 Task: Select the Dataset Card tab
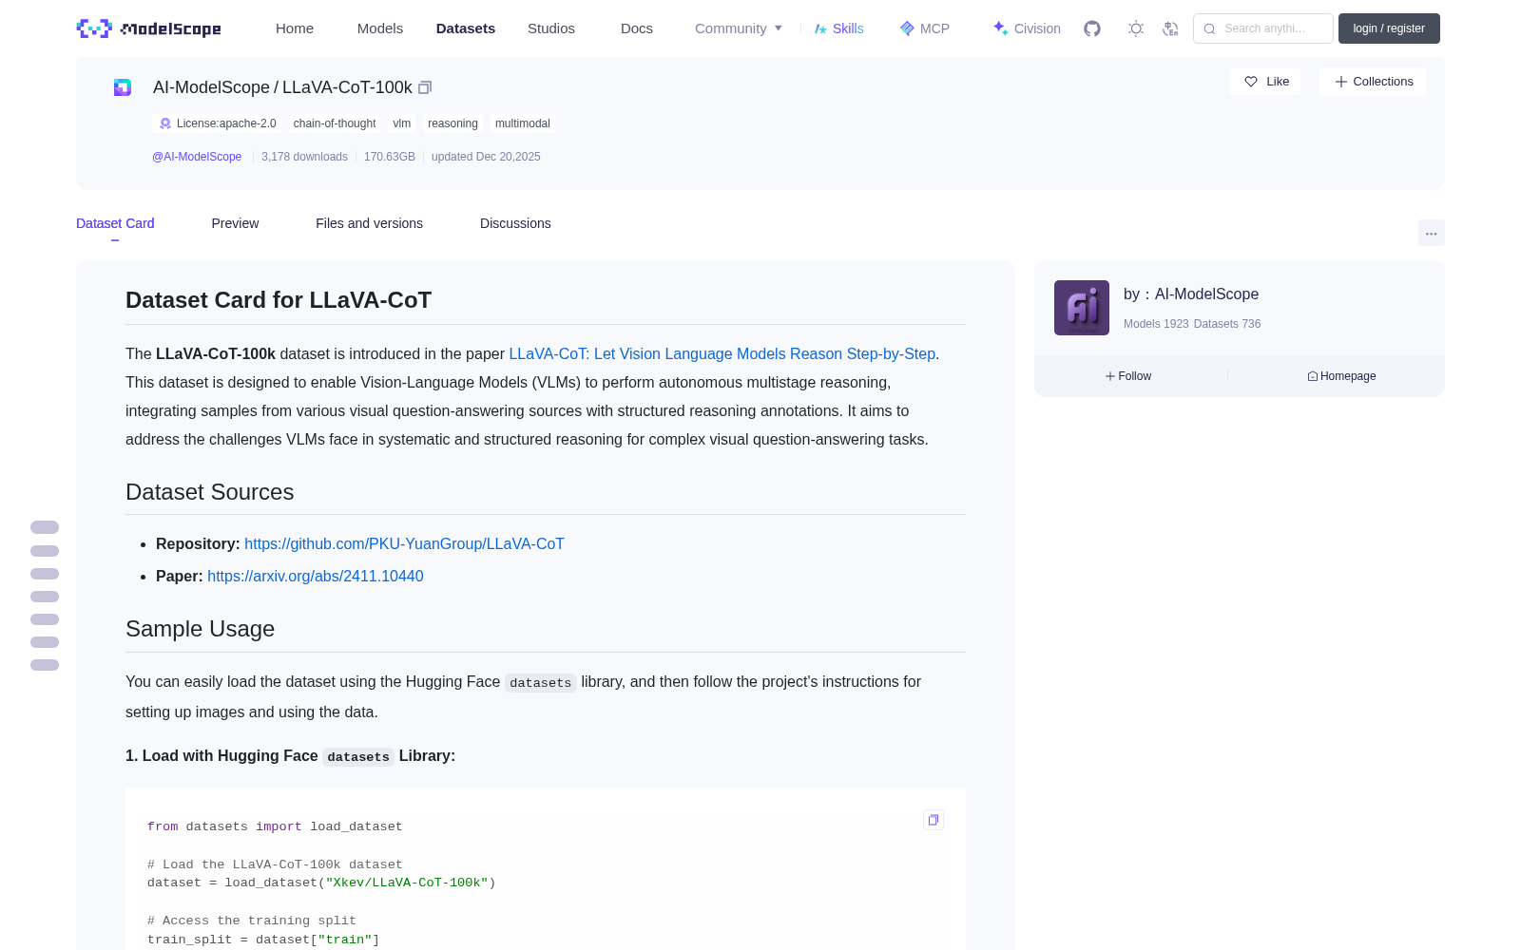tap(115, 223)
